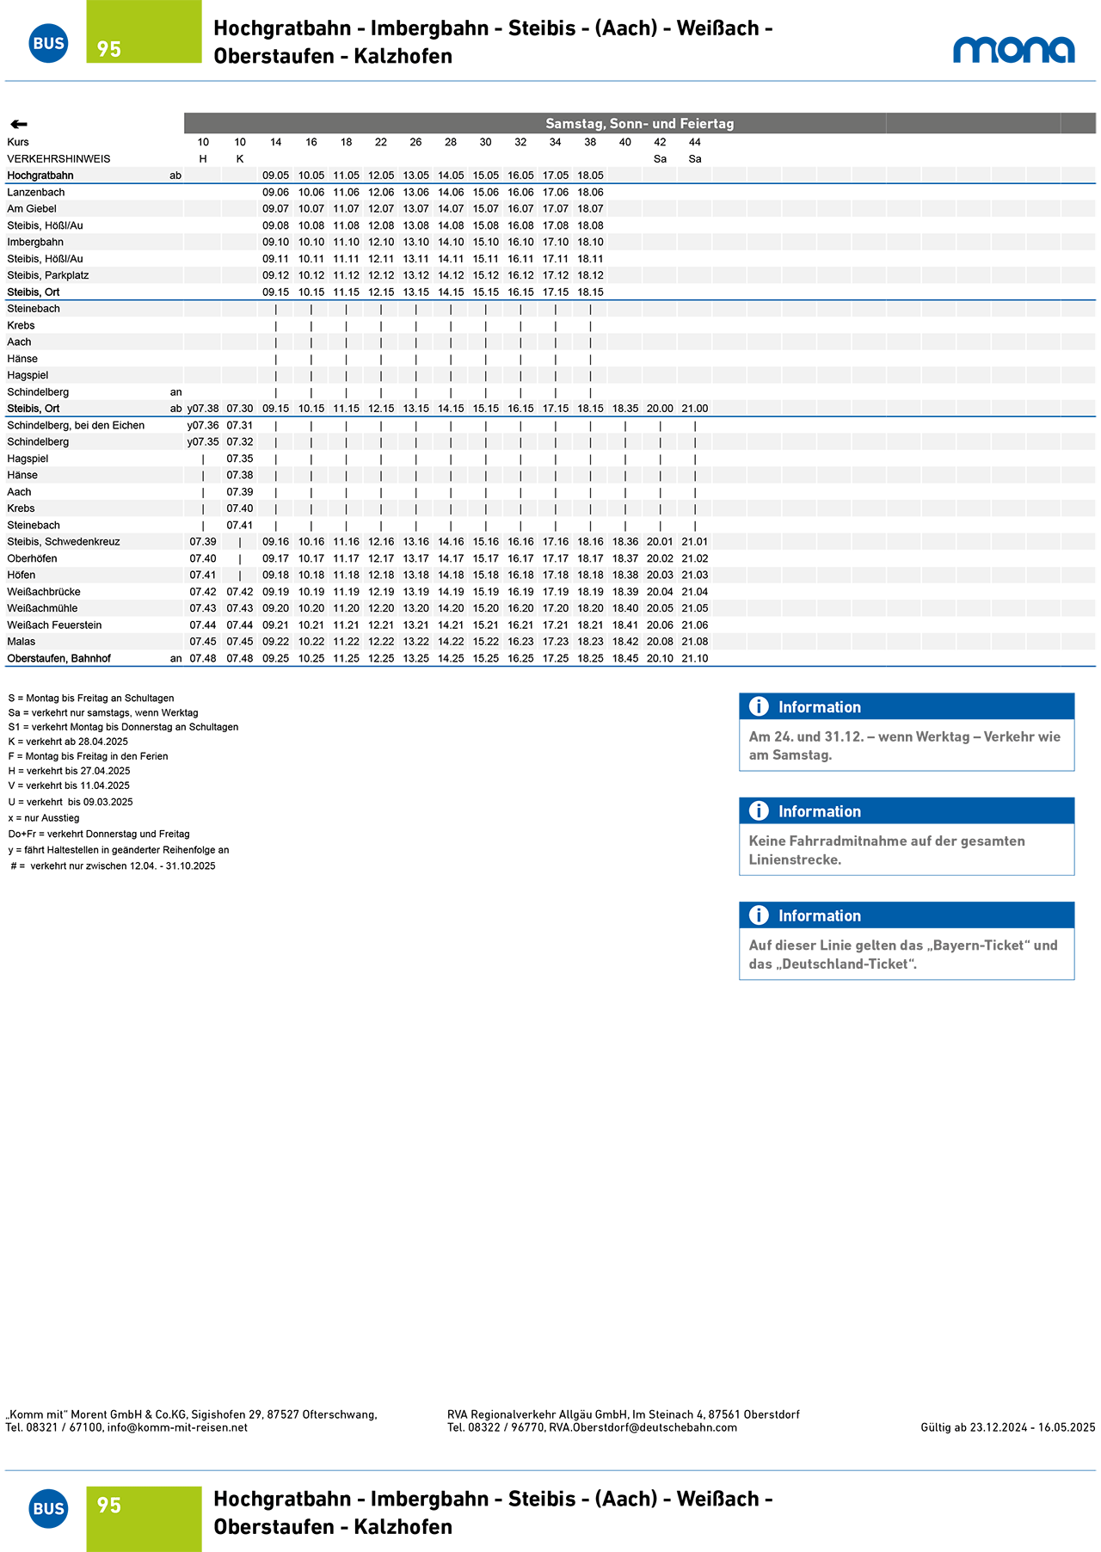Click the Samstag, Sonn- und Feiertag header
The width and height of the screenshot is (1101, 1552).
pyautogui.click(x=640, y=123)
